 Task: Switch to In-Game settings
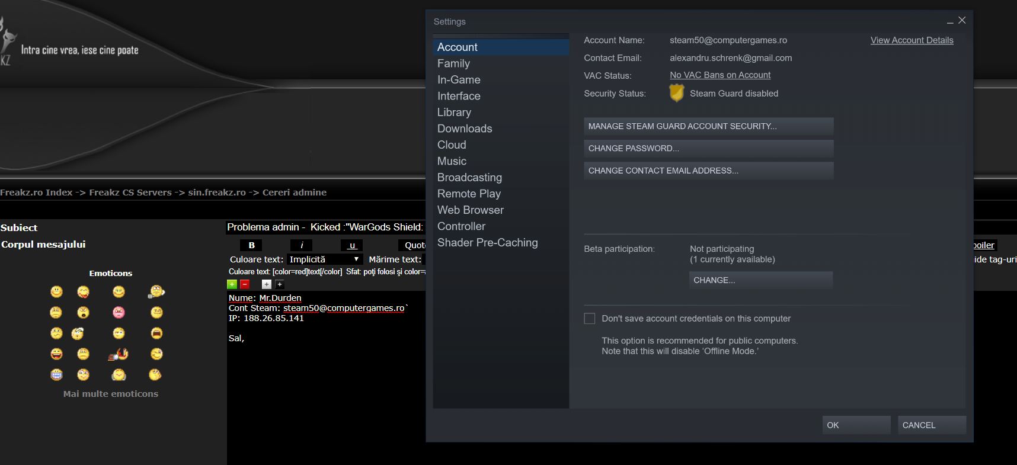(x=501, y=80)
